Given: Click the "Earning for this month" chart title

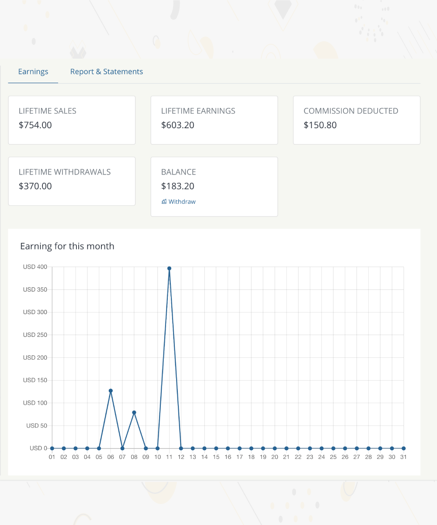Looking at the screenshot, I should click(x=67, y=246).
